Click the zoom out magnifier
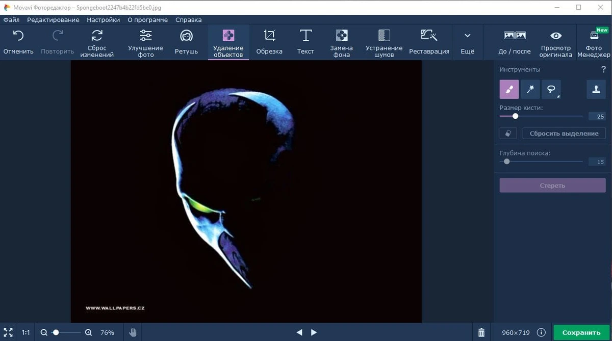The height and width of the screenshot is (341, 612). point(44,332)
